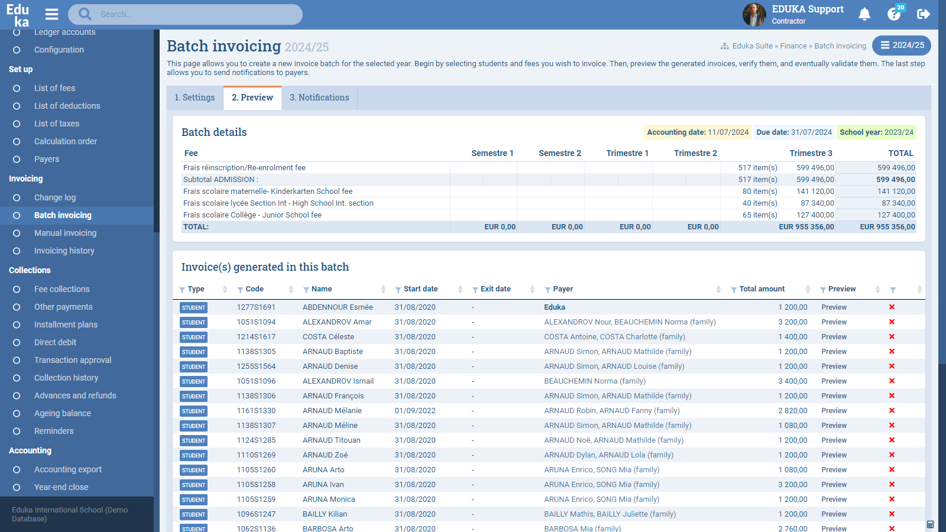
Task: Open List of fees in sidebar
Action: pyautogui.click(x=54, y=88)
